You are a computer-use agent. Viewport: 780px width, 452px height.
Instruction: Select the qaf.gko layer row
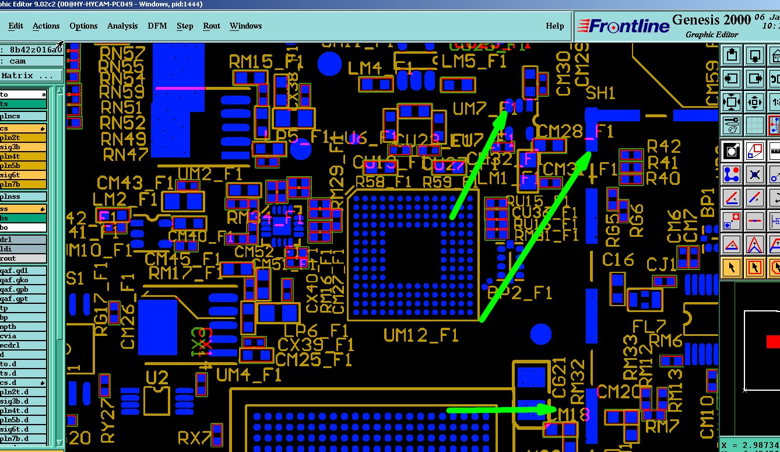coord(23,280)
